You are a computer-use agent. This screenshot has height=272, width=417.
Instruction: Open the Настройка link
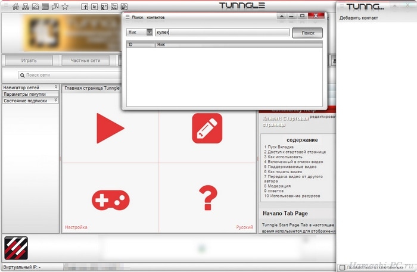(x=76, y=227)
